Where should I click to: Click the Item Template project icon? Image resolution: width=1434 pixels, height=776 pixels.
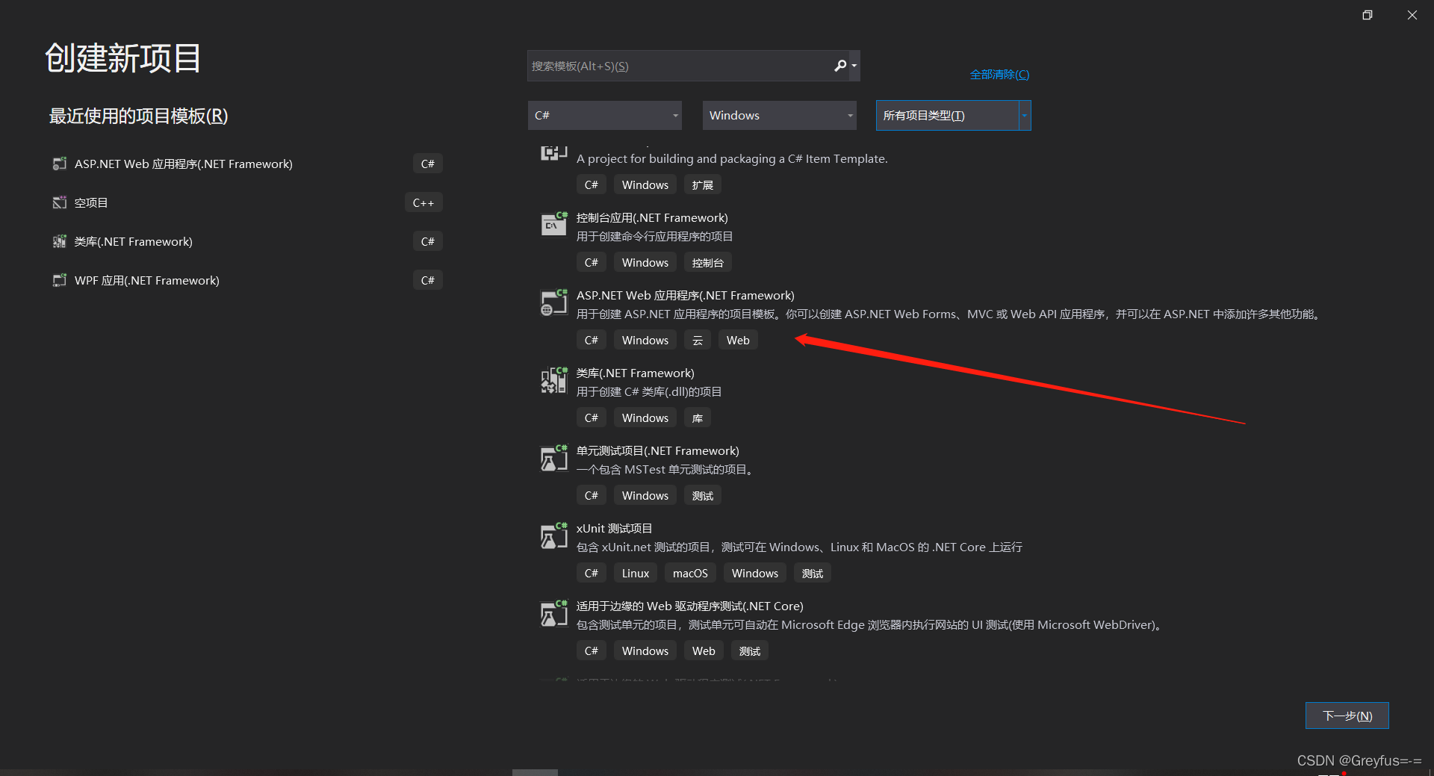click(x=553, y=153)
